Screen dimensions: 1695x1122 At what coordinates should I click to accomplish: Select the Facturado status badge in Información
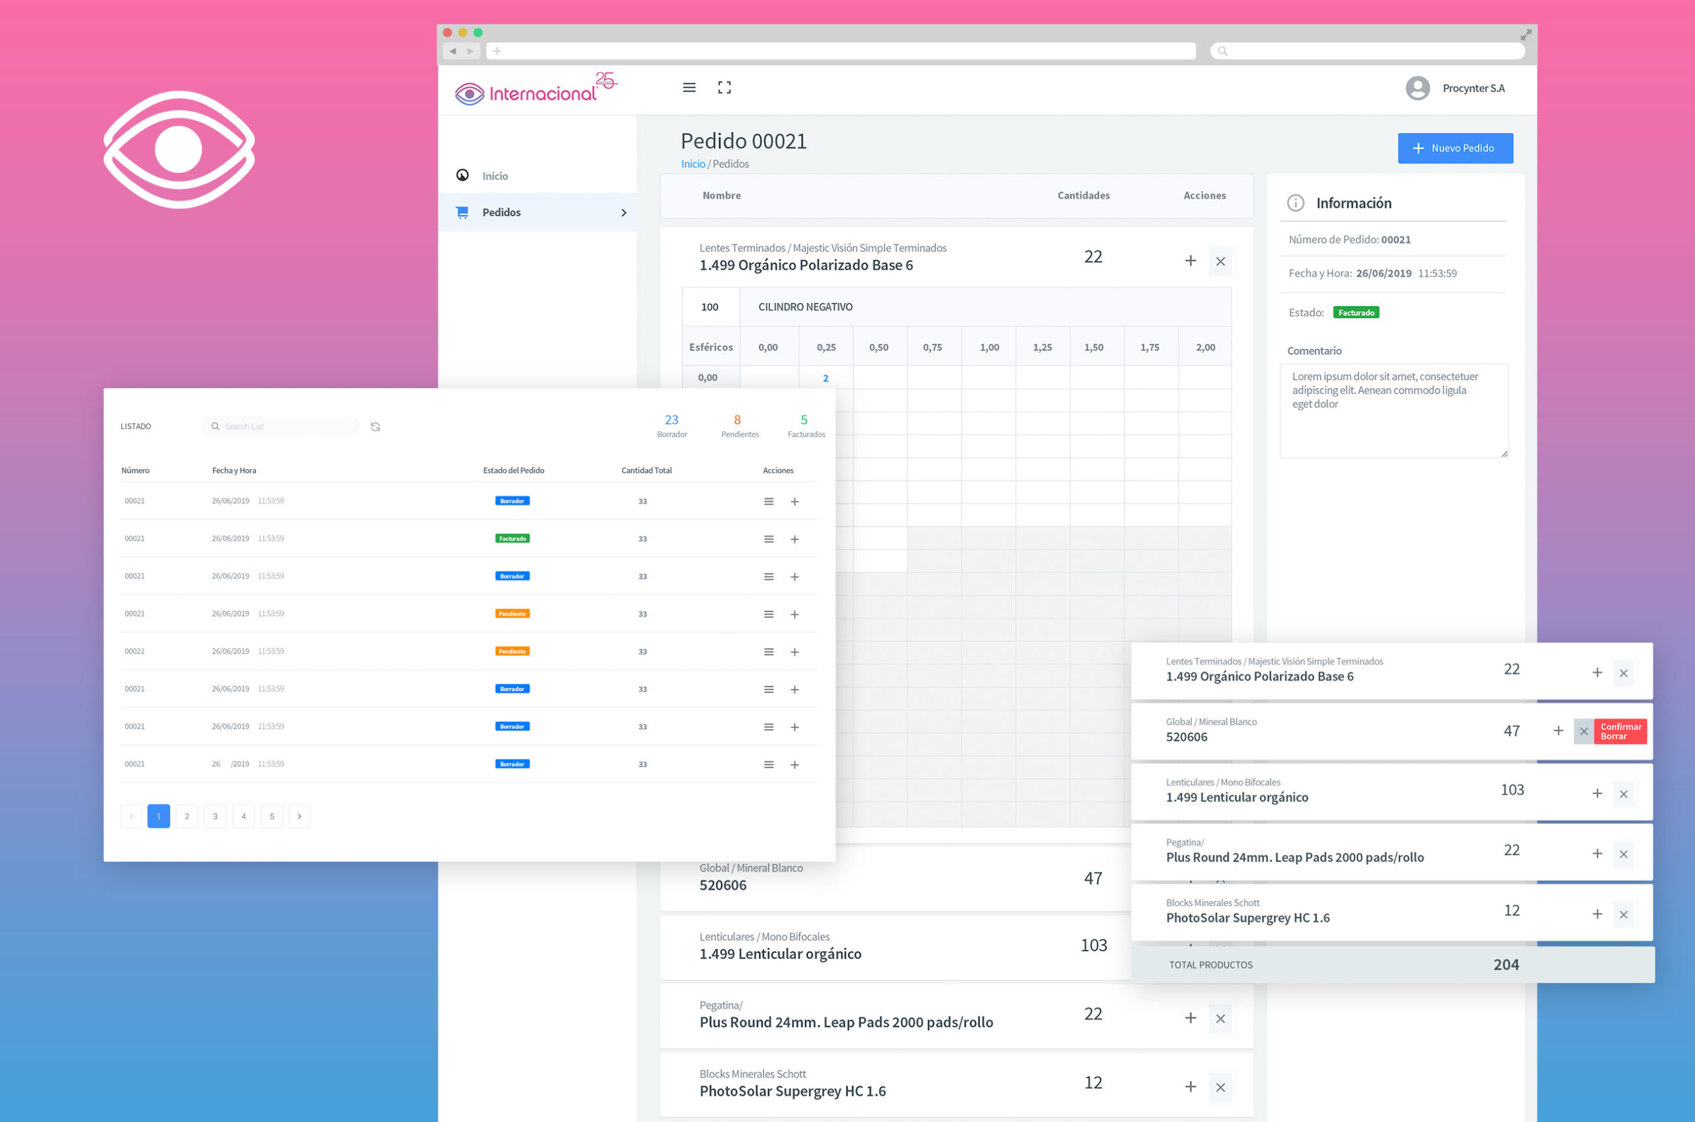click(x=1355, y=313)
